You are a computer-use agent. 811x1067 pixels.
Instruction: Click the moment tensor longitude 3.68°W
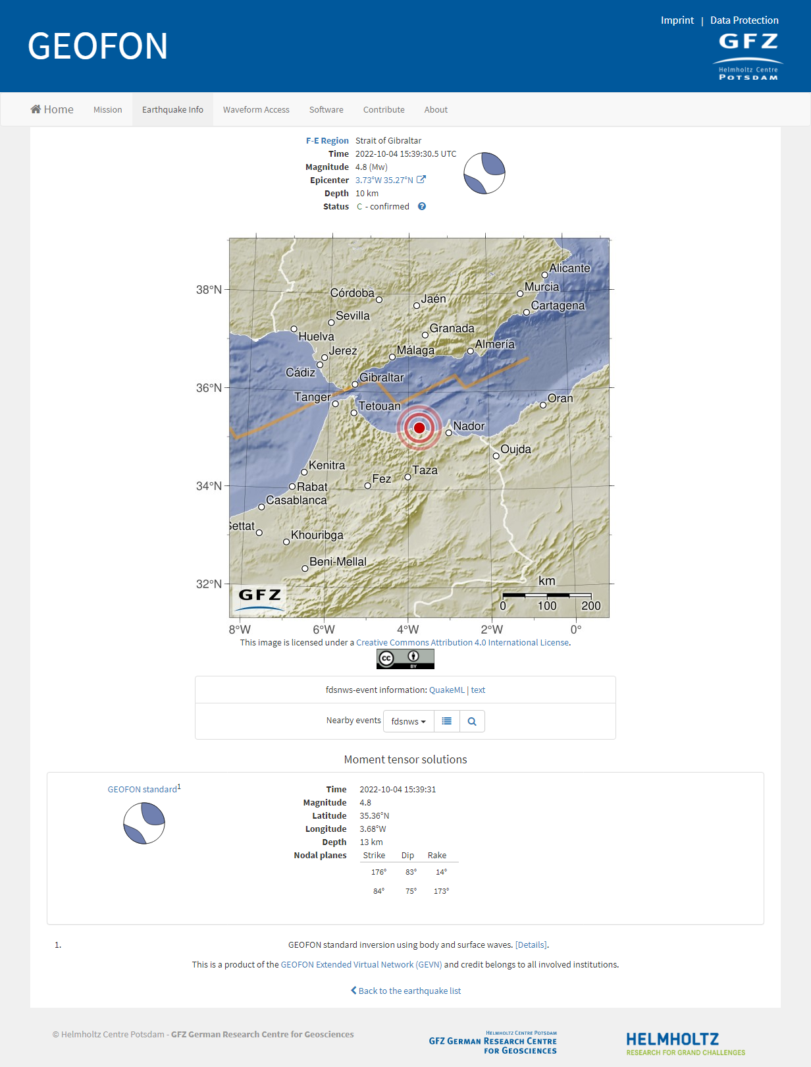tap(373, 829)
